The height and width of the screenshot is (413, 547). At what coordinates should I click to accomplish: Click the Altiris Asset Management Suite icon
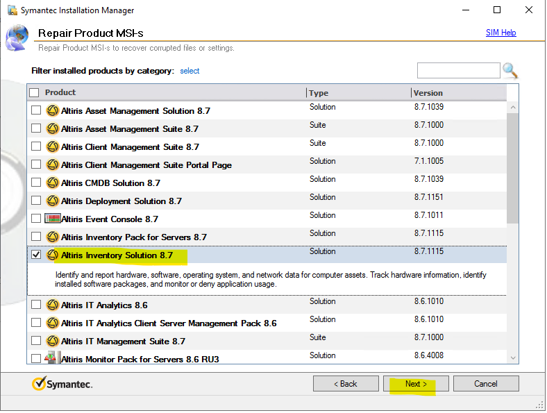53,128
